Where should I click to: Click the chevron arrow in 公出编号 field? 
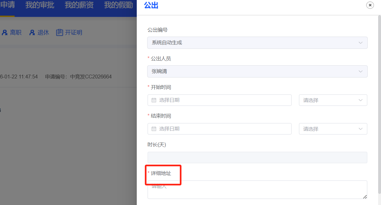pyautogui.click(x=361, y=43)
